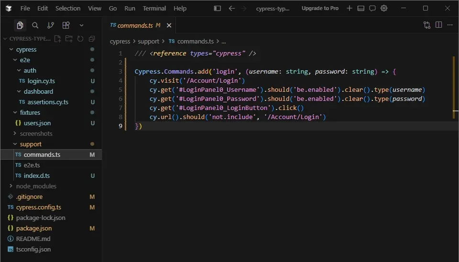Collapse the fixtures folder
This screenshot has height=262, width=459.
tap(15, 112)
